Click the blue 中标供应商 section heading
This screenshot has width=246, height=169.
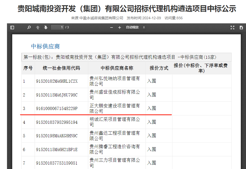click(x=45, y=46)
